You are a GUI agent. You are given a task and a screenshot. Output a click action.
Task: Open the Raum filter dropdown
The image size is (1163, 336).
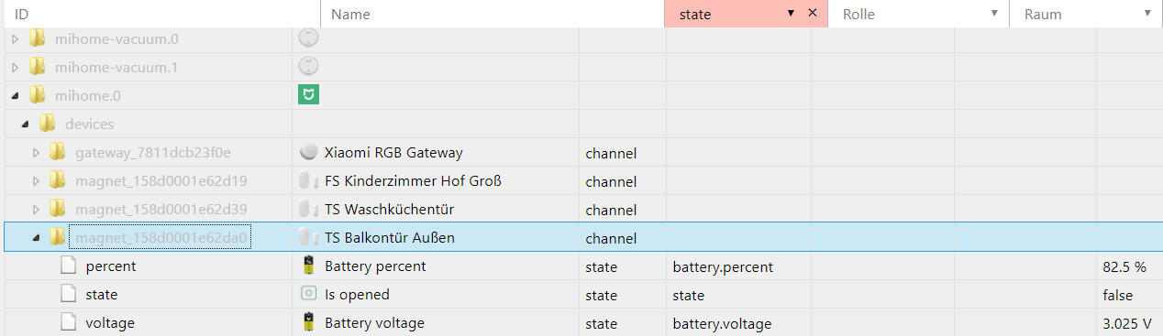(x=1147, y=14)
